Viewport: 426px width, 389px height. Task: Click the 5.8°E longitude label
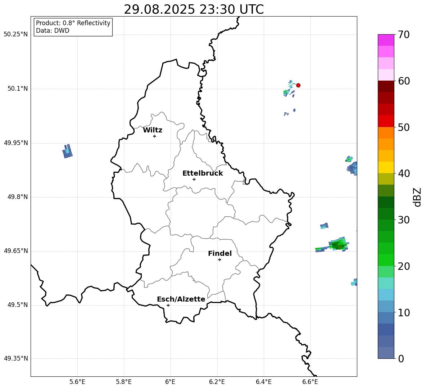[x=124, y=382]
